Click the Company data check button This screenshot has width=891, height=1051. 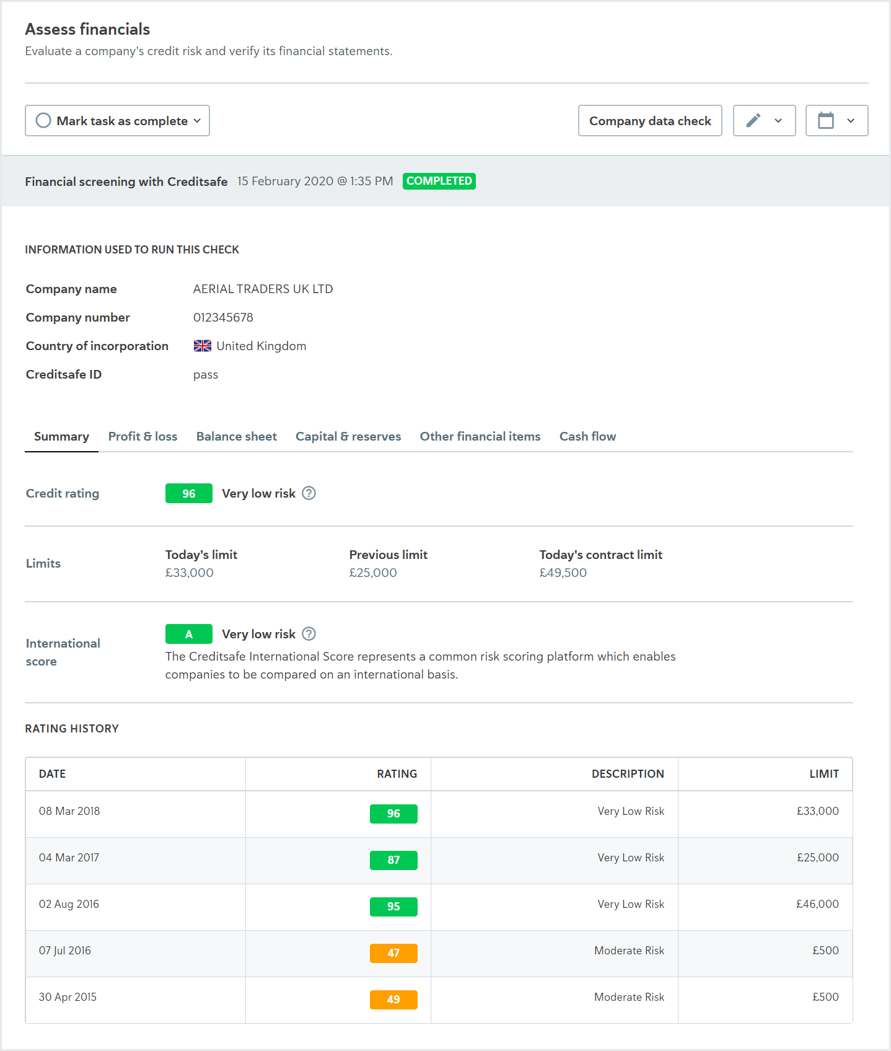pos(650,120)
